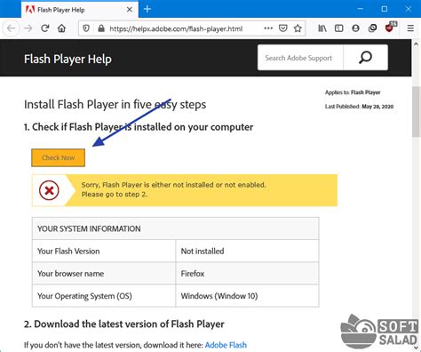The image size is (421, 352).
Task: Click the page scrollbar thumb
Action: click(x=416, y=112)
